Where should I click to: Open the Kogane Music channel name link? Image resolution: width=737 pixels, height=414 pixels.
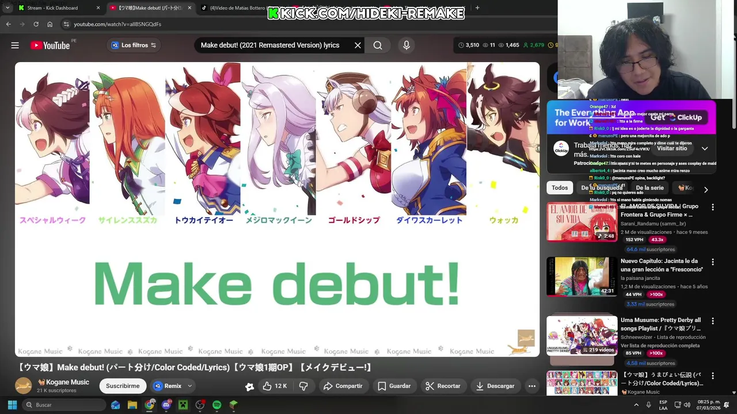click(x=67, y=382)
